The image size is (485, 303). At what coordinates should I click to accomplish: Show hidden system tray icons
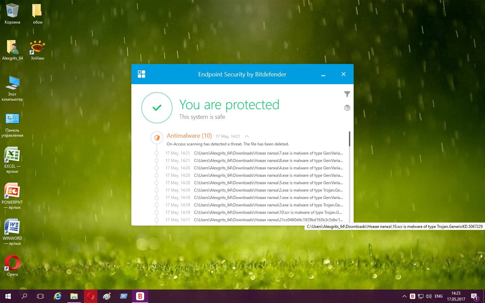click(x=404, y=296)
